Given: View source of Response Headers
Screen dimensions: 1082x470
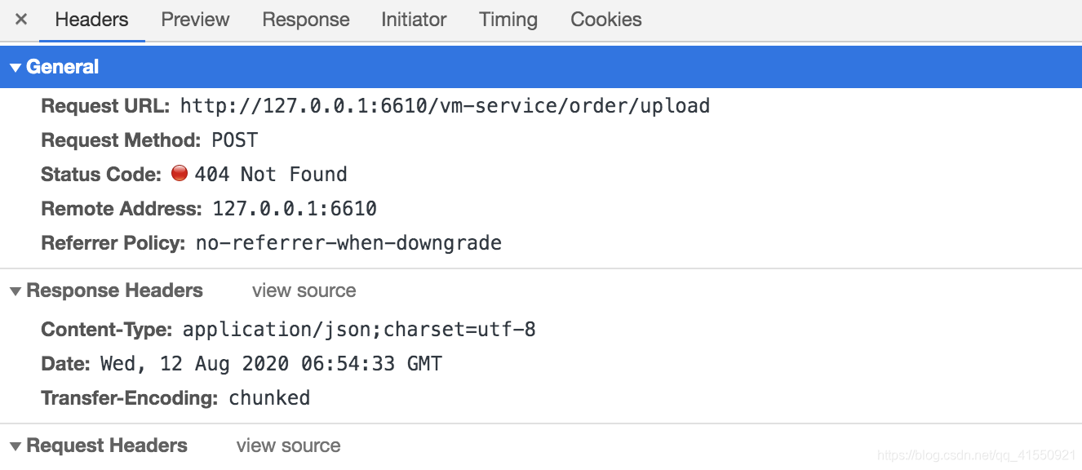Looking at the screenshot, I should click(304, 290).
